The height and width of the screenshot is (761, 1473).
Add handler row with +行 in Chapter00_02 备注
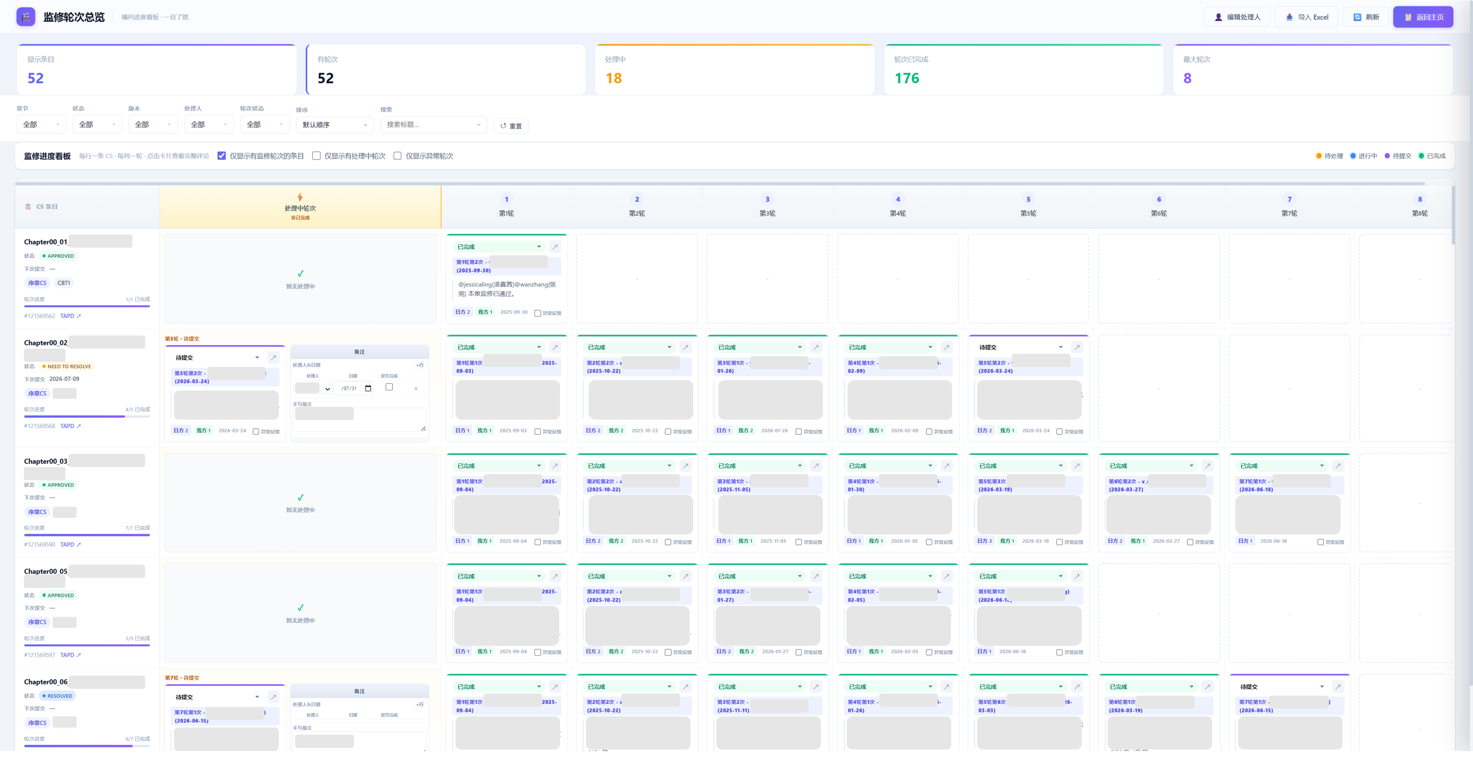[x=420, y=365]
